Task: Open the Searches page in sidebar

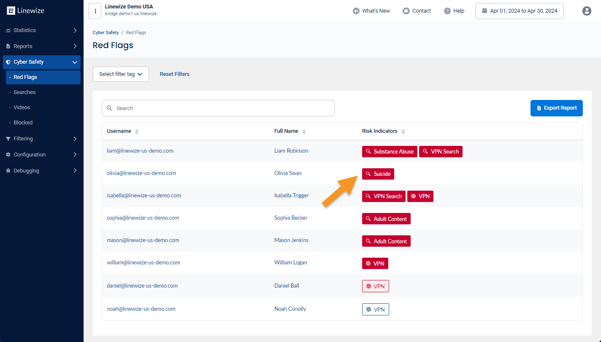Action: click(24, 92)
